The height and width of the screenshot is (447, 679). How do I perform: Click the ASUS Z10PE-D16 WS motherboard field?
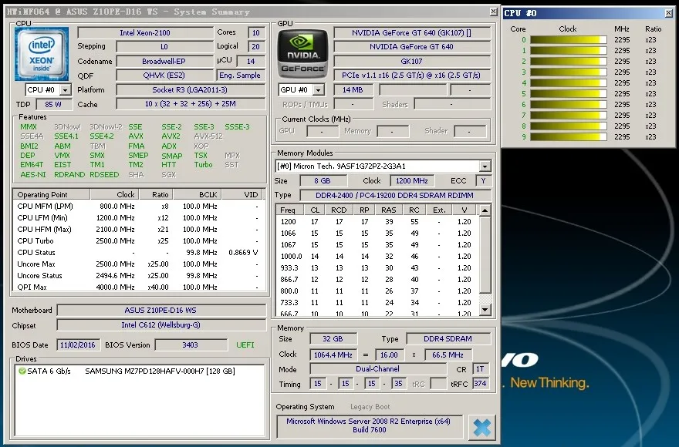(161, 311)
